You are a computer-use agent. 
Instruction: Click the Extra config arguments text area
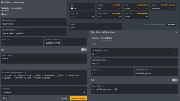[44, 77]
